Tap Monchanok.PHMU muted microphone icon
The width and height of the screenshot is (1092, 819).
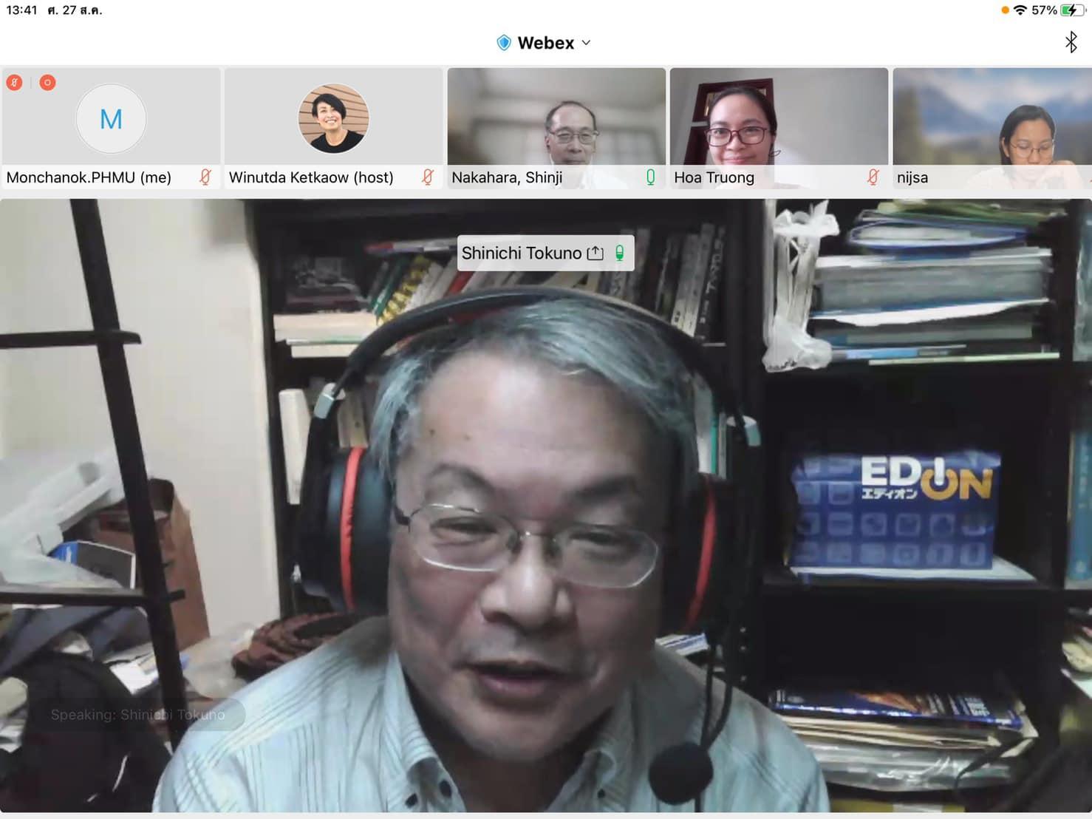pyautogui.click(x=205, y=177)
